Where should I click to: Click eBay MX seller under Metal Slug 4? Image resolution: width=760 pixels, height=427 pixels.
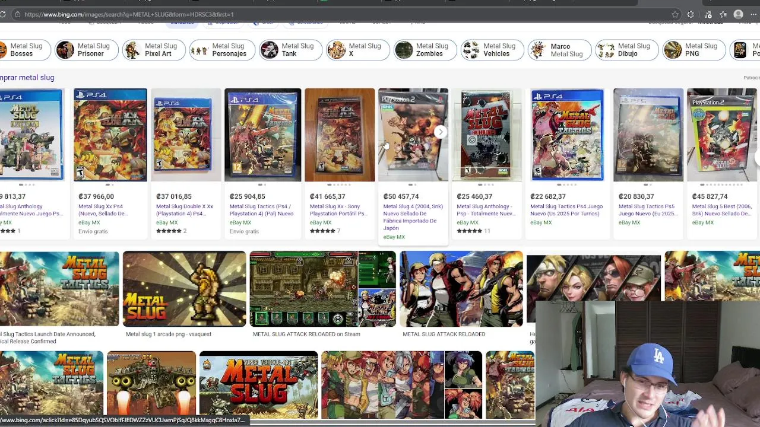394,237
